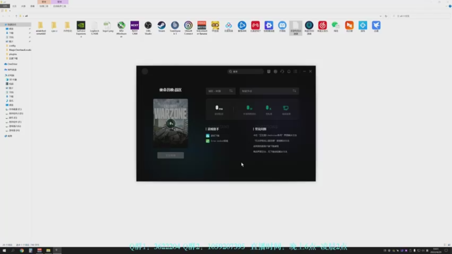Expand the Explorer address bar history dropdown
The width and height of the screenshot is (452, 254).
[x=380, y=16]
